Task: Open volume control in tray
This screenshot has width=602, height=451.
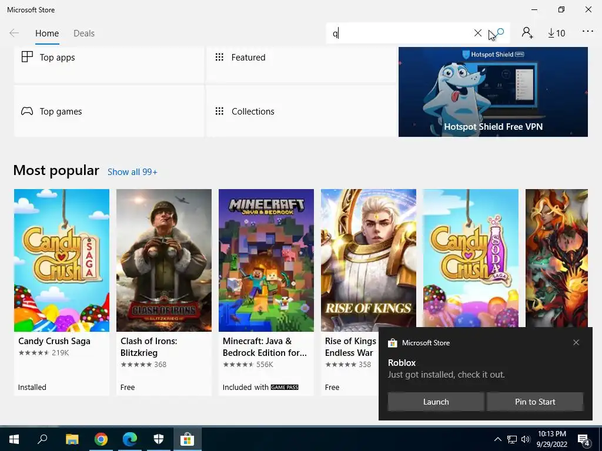Action: 526,439
